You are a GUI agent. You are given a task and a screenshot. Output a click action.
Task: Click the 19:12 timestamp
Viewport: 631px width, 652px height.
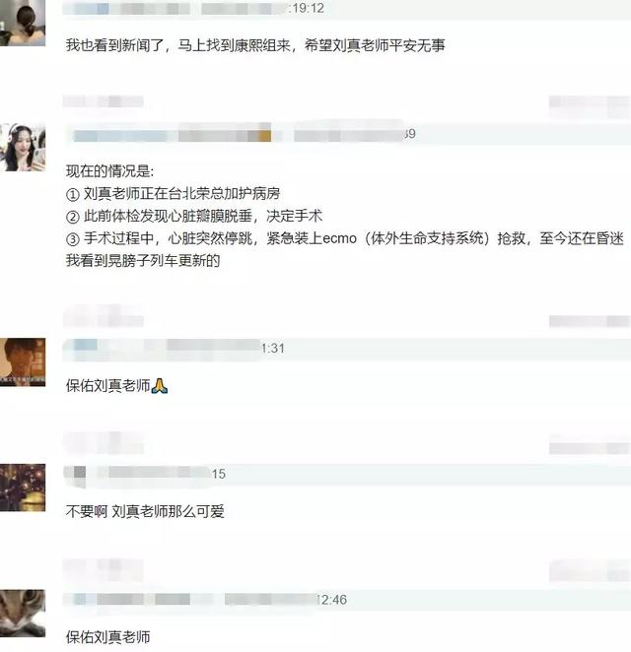[x=308, y=8]
